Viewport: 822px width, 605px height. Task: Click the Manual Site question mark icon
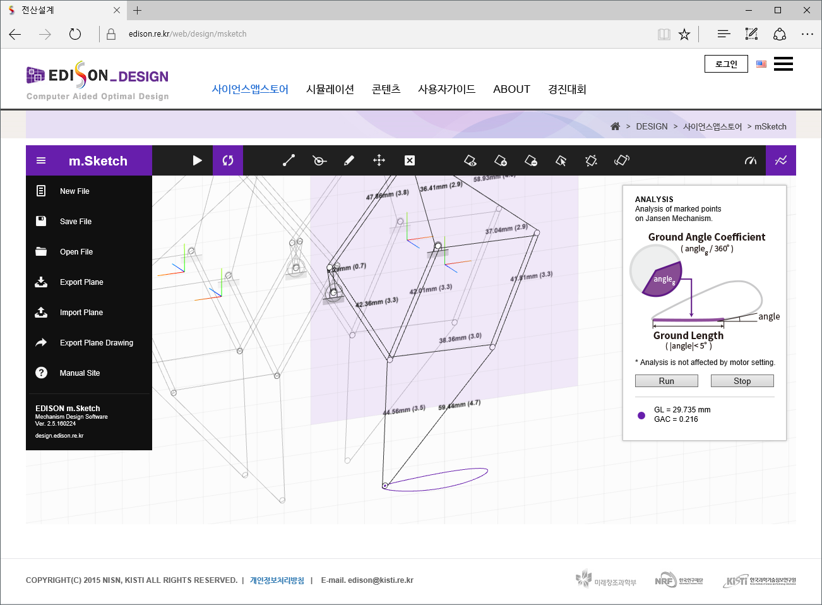click(41, 373)
